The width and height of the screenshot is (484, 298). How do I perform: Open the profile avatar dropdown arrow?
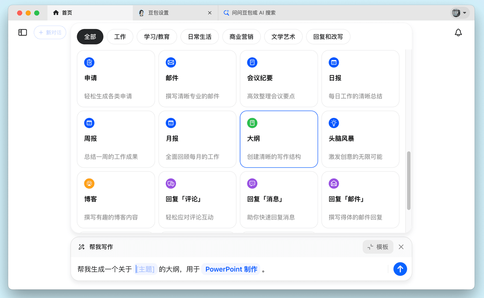pyautogui.click(x=465, y=13)
